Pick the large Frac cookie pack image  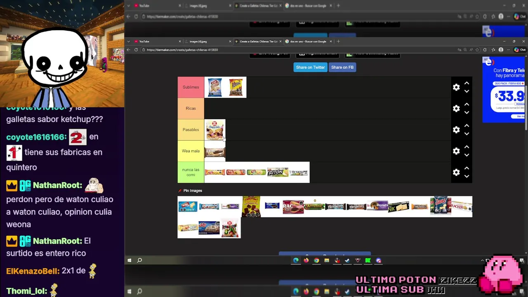[x=293, y=207]
